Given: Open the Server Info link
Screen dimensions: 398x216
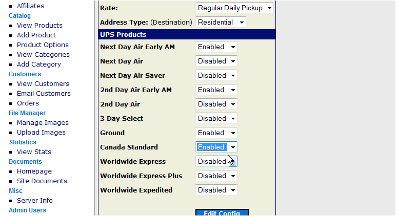Looking at the screenshot, I should (x=35, y=200).
